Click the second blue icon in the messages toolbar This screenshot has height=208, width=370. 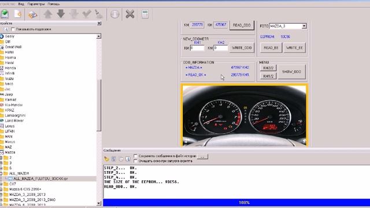[x=114, y=159]
